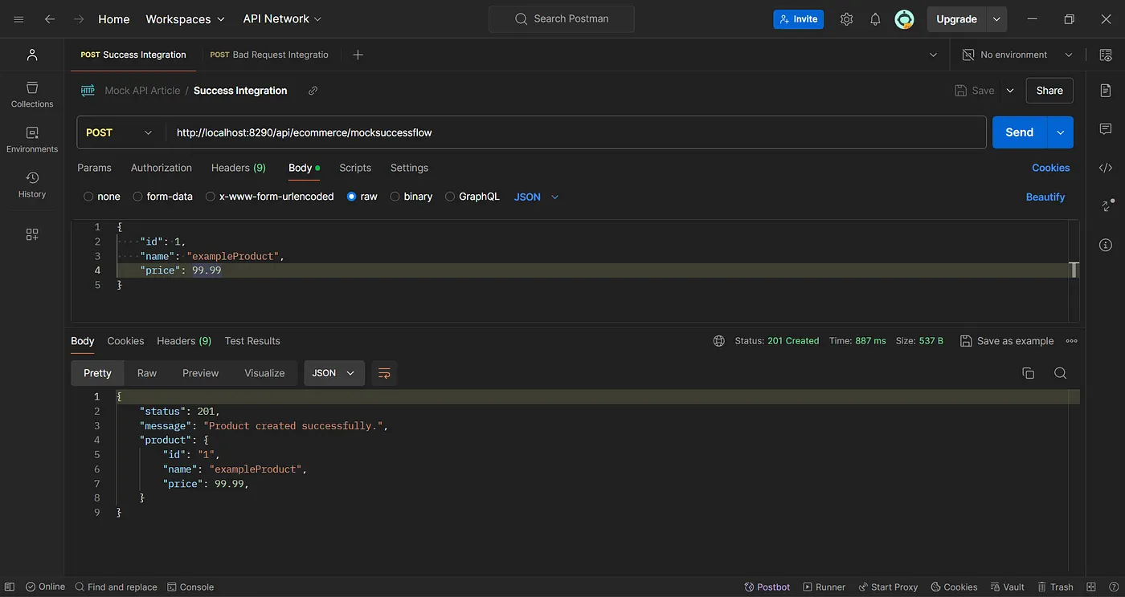Open the request Settings tab
The image size is (1125, 597).
pos(409,168)
